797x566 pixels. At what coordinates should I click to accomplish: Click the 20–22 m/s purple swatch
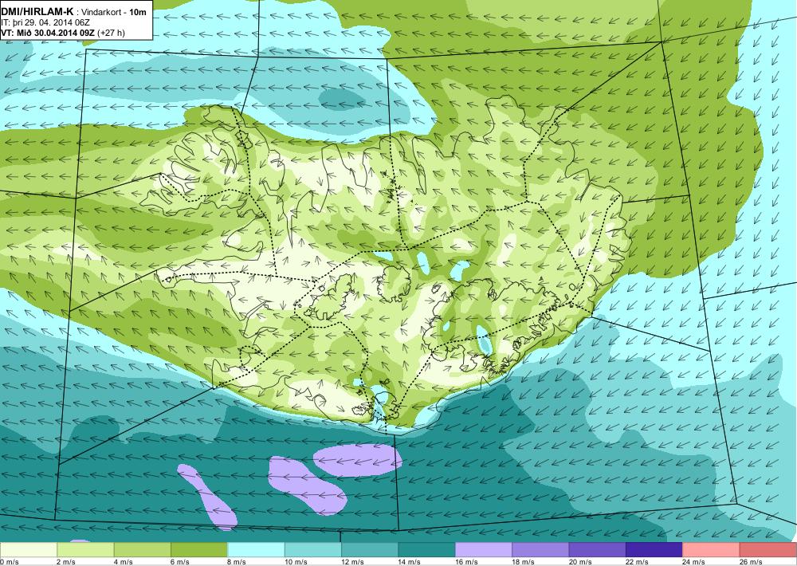[x=598, y=550]
